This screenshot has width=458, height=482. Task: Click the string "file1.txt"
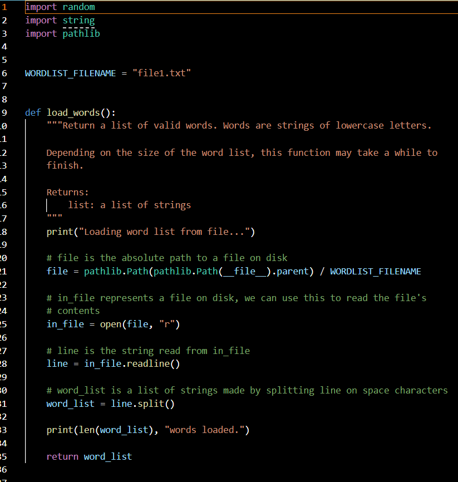161,72
